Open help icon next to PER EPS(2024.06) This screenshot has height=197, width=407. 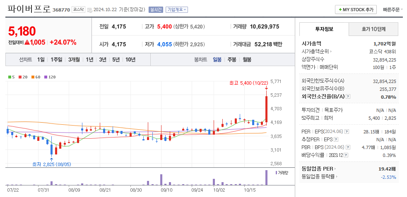(x=347, y=132)
